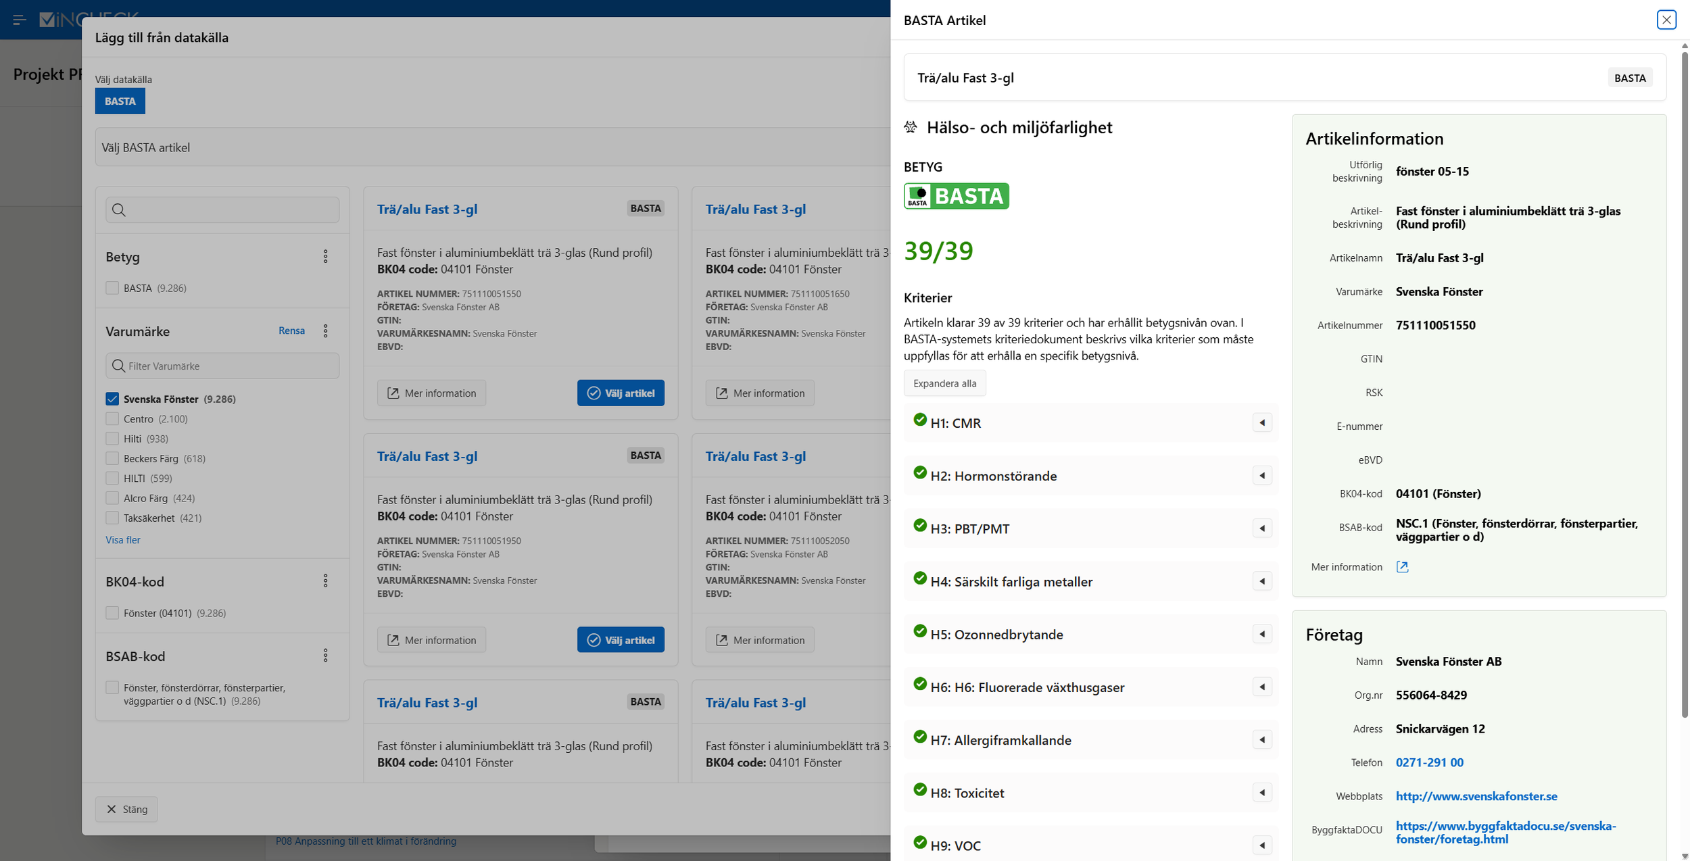Viewport: 1690px width, 861px height.
Task: Click the hamburger menu icon top-left
Action: pos(19,20)
